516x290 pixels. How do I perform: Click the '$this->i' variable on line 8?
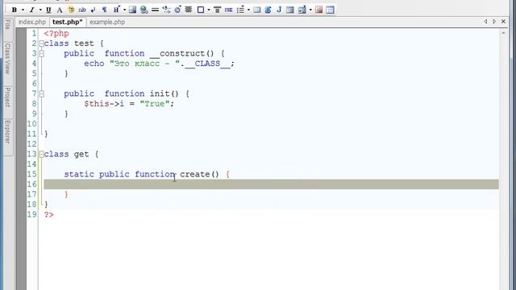pos(104,104)
